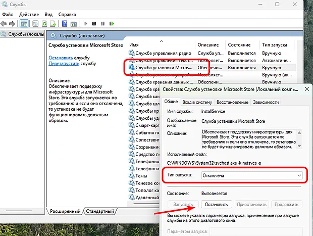Click the Forward arrow toolbar icon

tap(12, 24)
